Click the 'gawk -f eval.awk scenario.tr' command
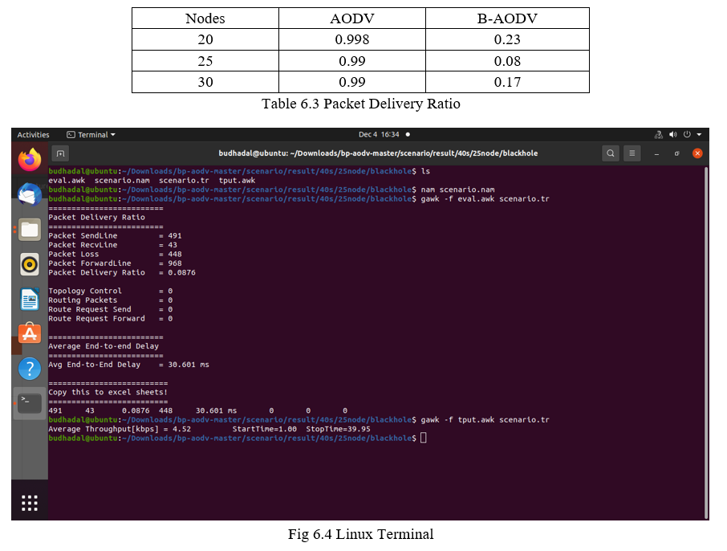This screenshot has width=727, height=551. 485,198
